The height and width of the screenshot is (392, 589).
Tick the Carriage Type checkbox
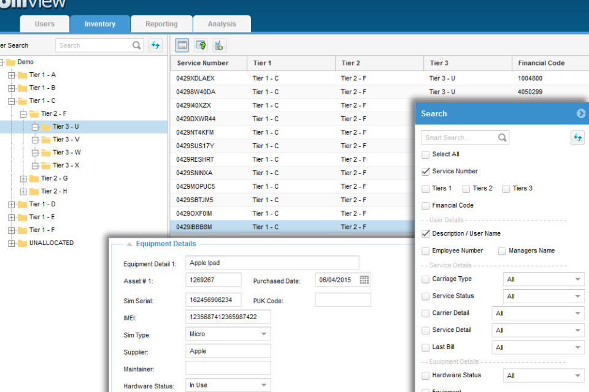point(426,279)
